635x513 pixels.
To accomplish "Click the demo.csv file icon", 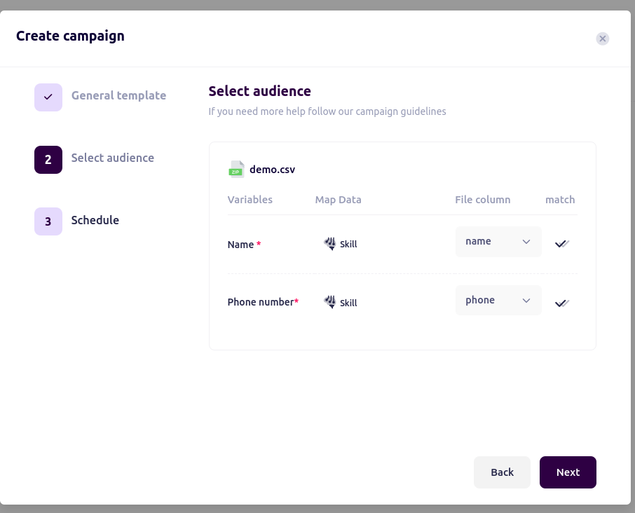I will [x=236, y=169].
